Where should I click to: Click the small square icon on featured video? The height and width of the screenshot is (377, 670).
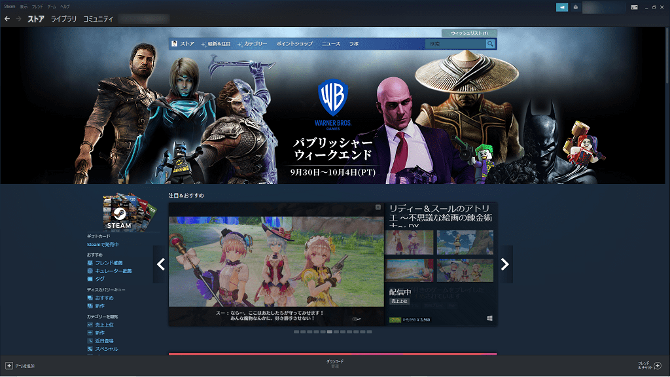point(378,207)
